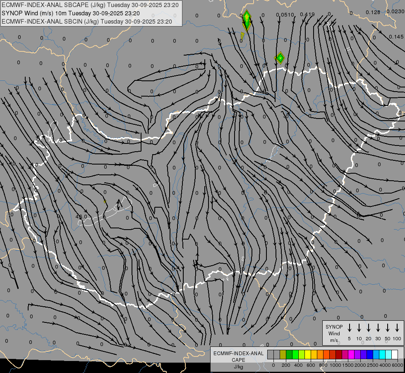The image size is (405, 373).
Task: Click the value 0.145 on the right
Action: pyautogui.click(x=396, y=37)
